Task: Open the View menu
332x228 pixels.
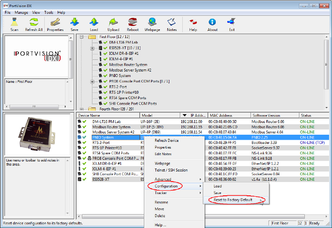Action: point(36,13)
